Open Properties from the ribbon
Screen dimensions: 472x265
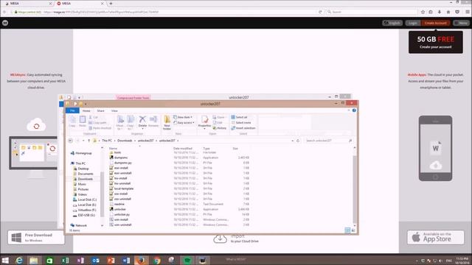tap(204, 121)
